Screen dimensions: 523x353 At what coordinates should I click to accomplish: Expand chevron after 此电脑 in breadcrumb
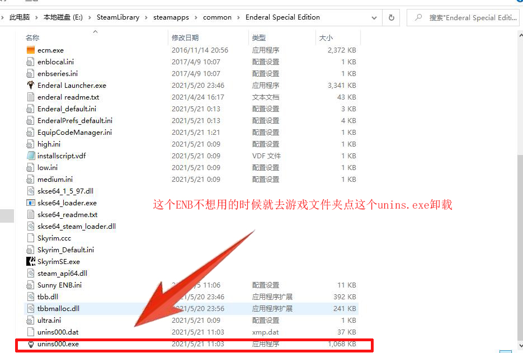pyautogui.click(x=36, y=17)
